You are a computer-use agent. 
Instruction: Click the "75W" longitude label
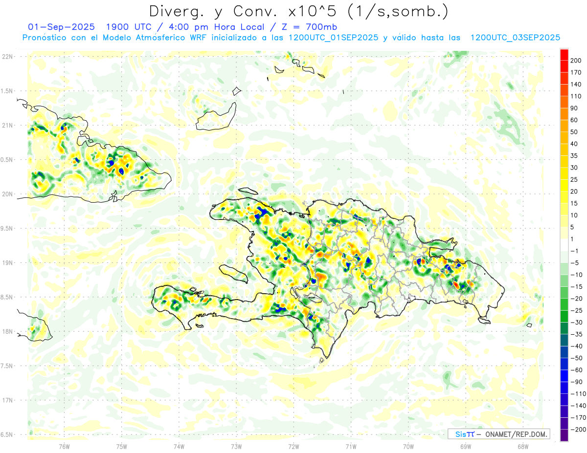[x=122, y=447]
